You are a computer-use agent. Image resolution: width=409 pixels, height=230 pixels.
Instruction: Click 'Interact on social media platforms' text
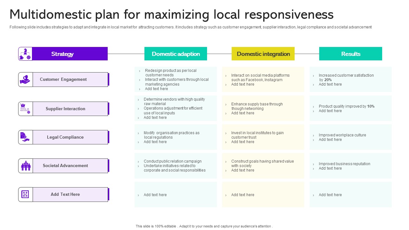click(x=260, y=78)
